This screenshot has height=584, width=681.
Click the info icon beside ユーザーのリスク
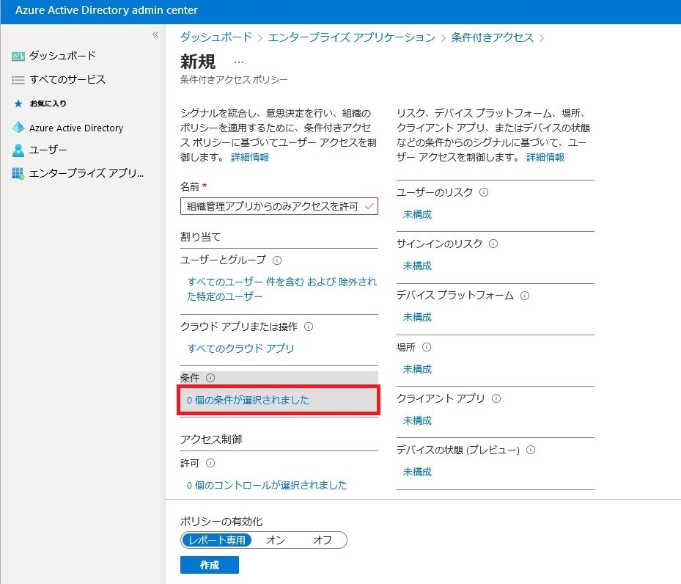click(x=483, y=192)
